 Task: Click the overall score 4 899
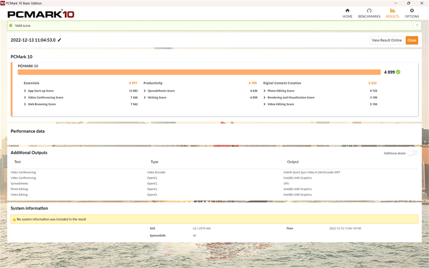(x=389, y=72)
